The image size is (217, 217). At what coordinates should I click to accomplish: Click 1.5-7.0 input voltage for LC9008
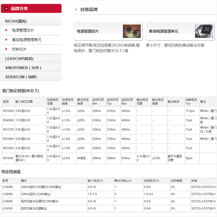pos(92,194)
